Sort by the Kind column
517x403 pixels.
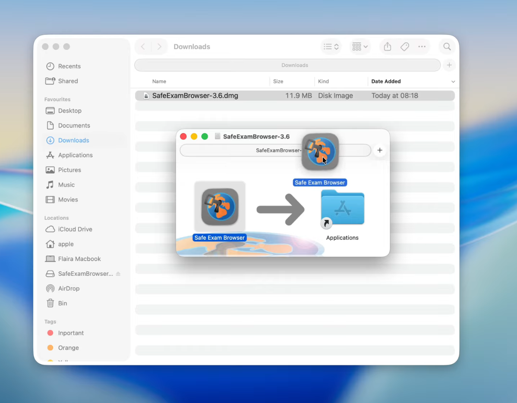coord(323,81)
